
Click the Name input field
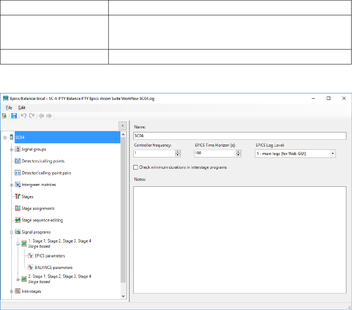[x=240, y=136]
